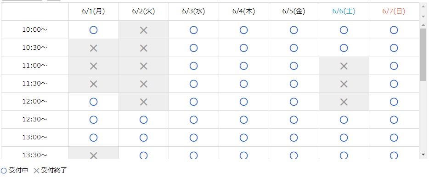Select the 12:30 slot on 6/6(土)

344,120
